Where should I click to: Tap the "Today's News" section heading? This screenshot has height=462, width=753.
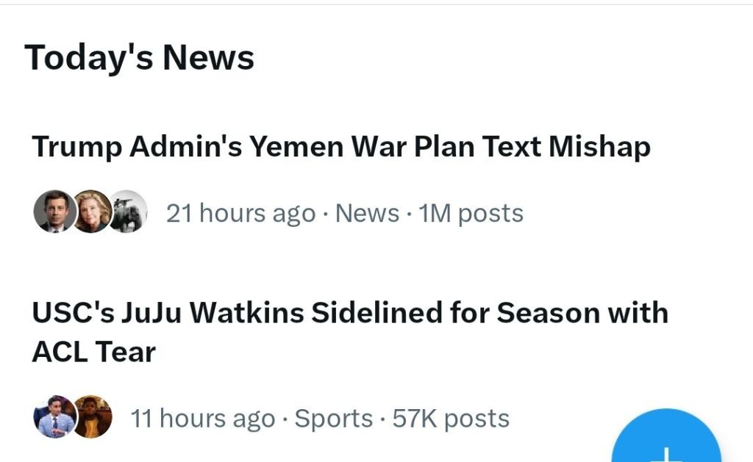(140, 57)
